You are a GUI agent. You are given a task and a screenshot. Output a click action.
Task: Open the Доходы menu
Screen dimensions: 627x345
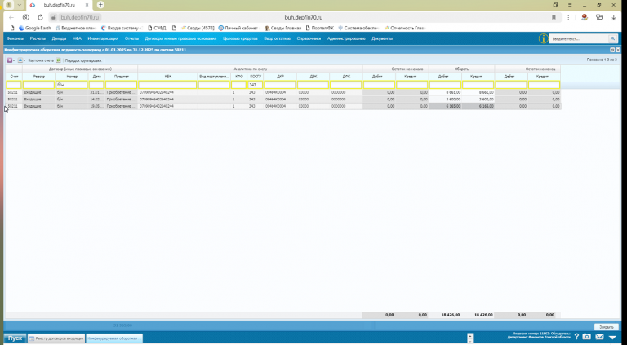tap(59, 38)
